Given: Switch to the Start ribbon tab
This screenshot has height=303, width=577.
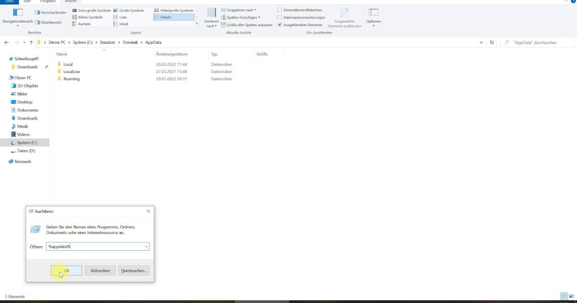Looking at the screenshot, I should coord(27,1).
